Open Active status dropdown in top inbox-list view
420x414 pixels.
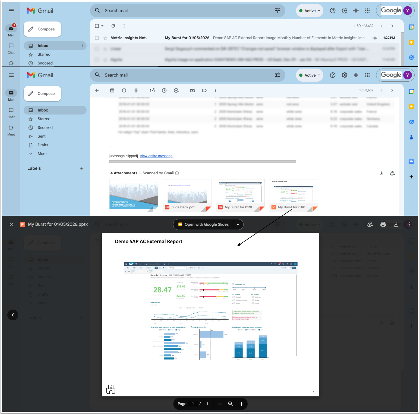310,11
